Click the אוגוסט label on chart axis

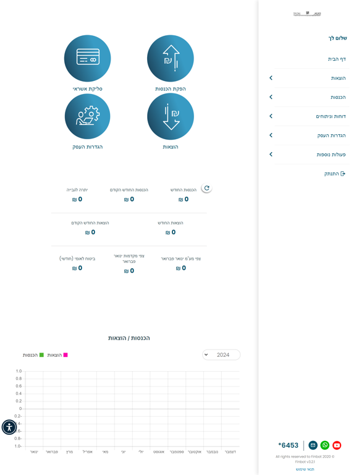point(159,451)
